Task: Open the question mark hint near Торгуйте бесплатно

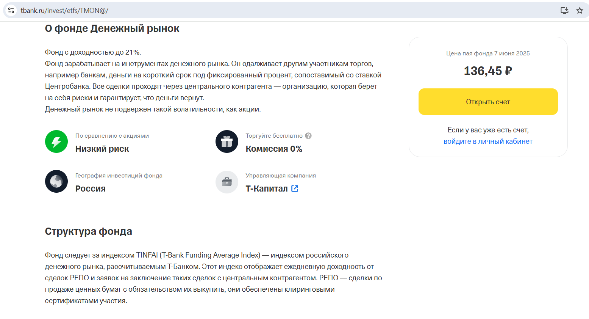Action: (308, 136)
